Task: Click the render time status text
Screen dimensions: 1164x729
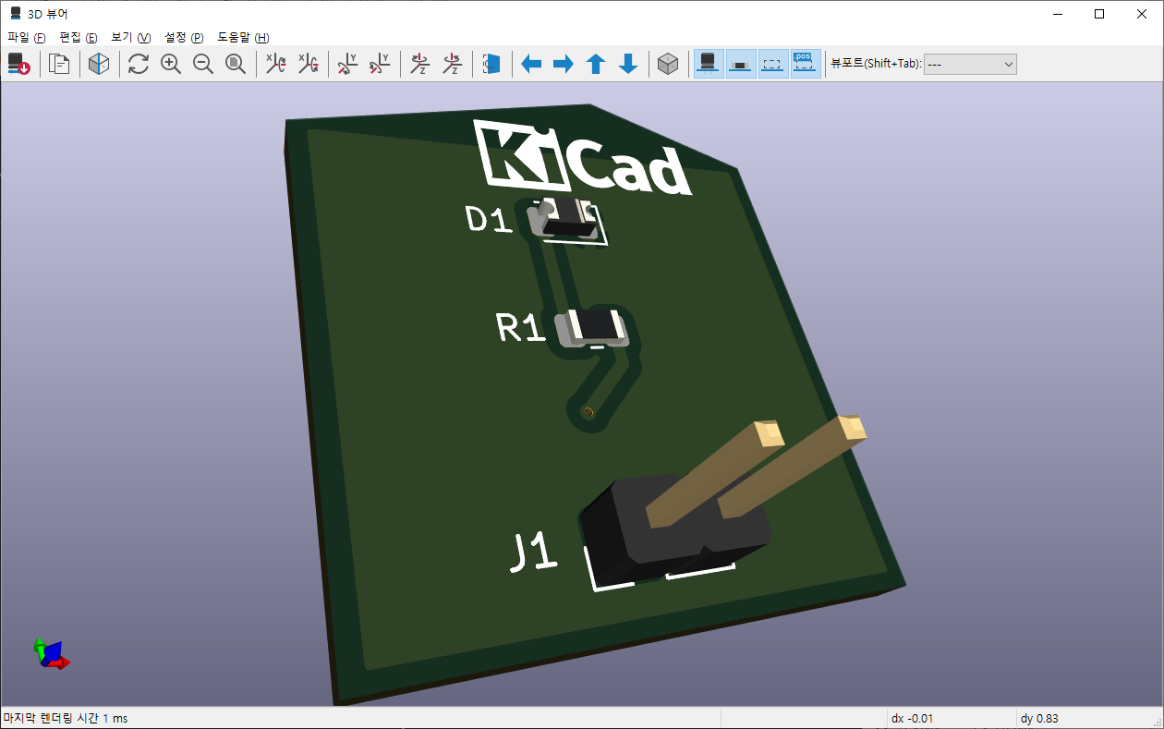Action: point(66,718)
